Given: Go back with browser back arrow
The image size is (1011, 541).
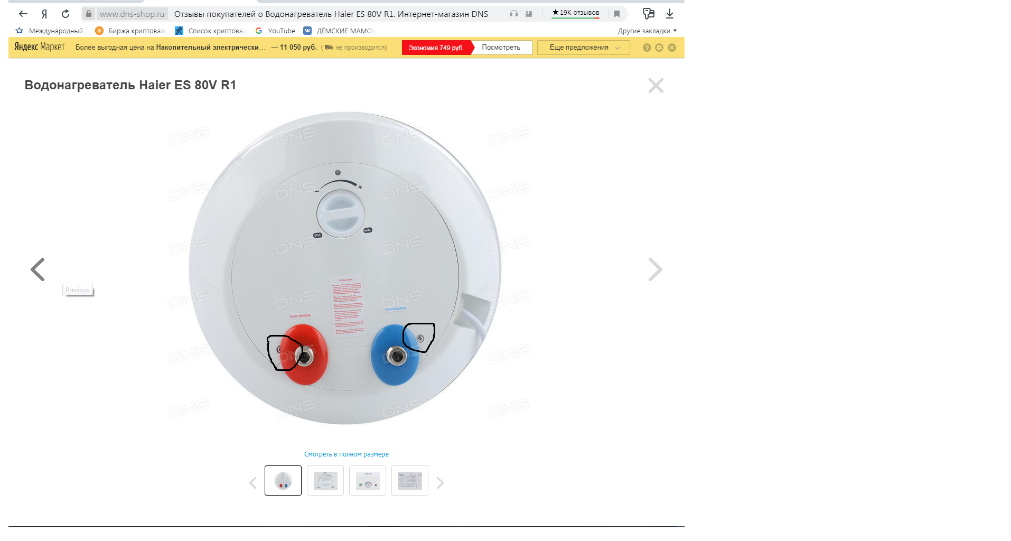Looking at the screenshot, I should pos(23,14).
